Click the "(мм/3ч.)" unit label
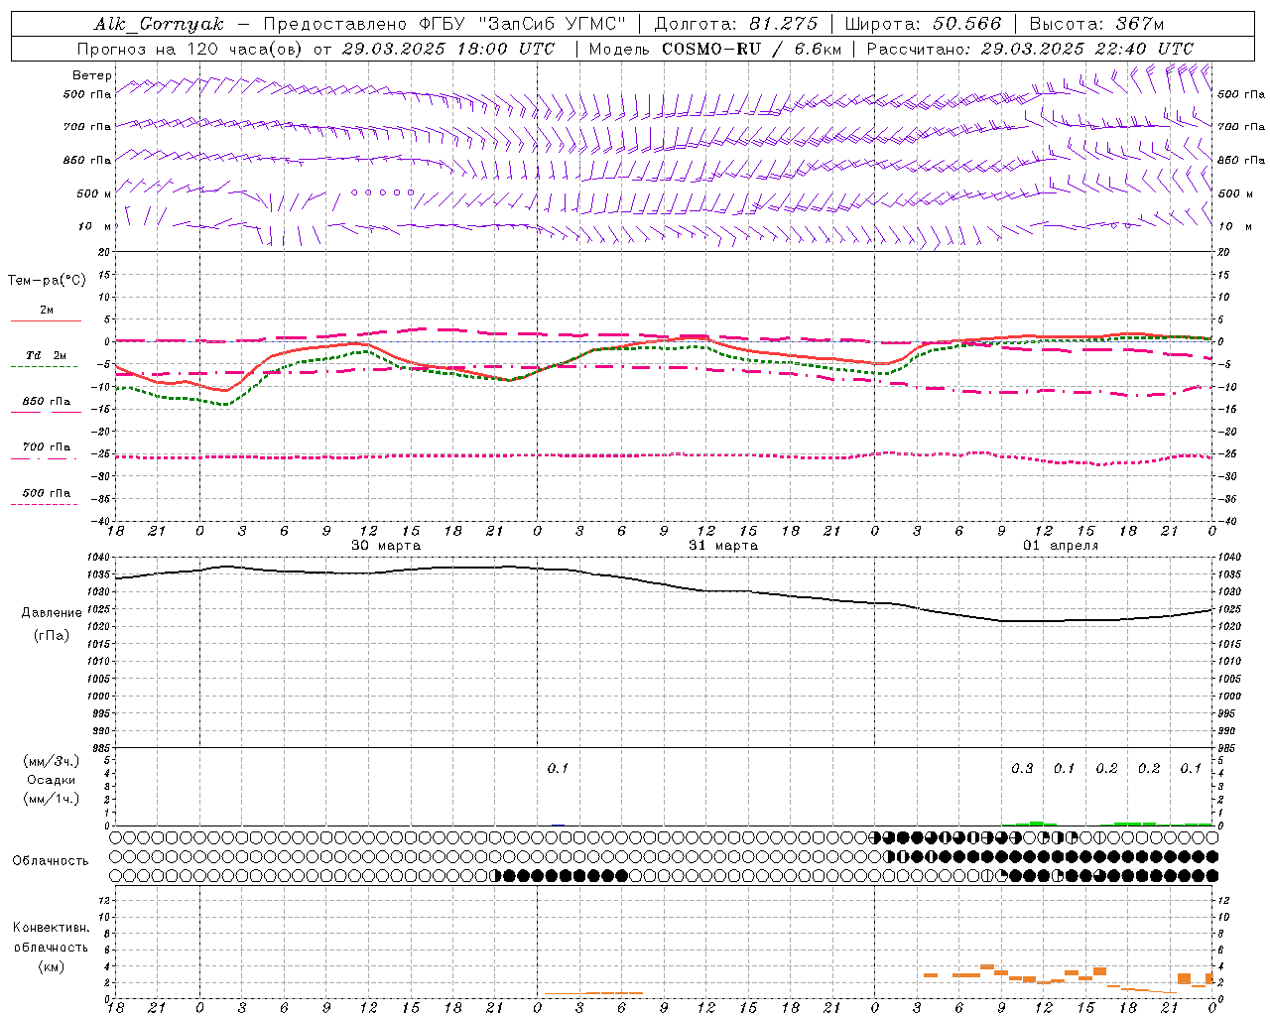 tap(52, 761)
